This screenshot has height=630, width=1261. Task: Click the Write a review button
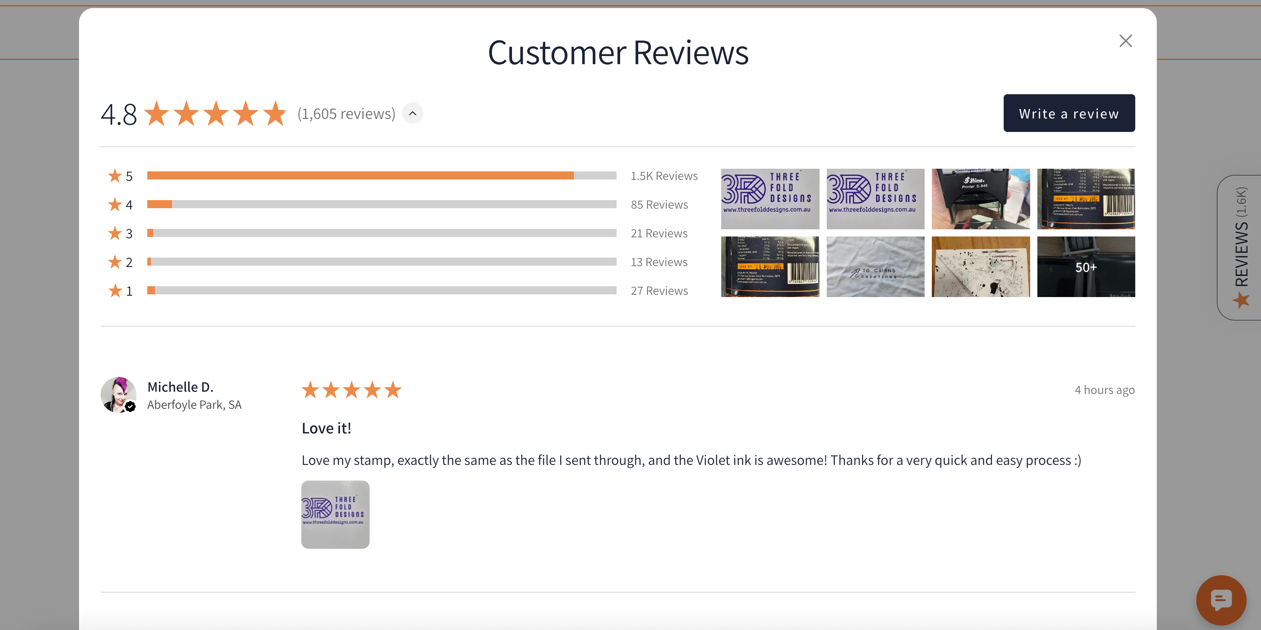click(x=1069, y=114)
